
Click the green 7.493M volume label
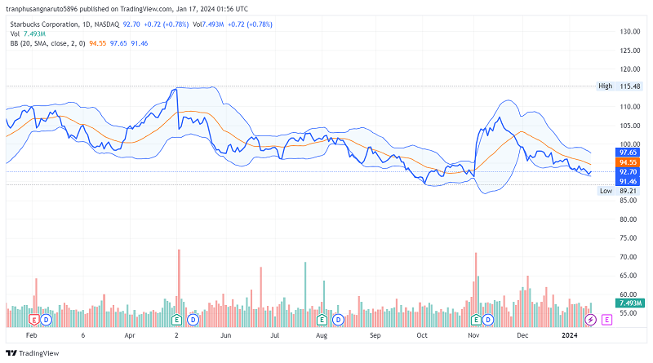630,303
